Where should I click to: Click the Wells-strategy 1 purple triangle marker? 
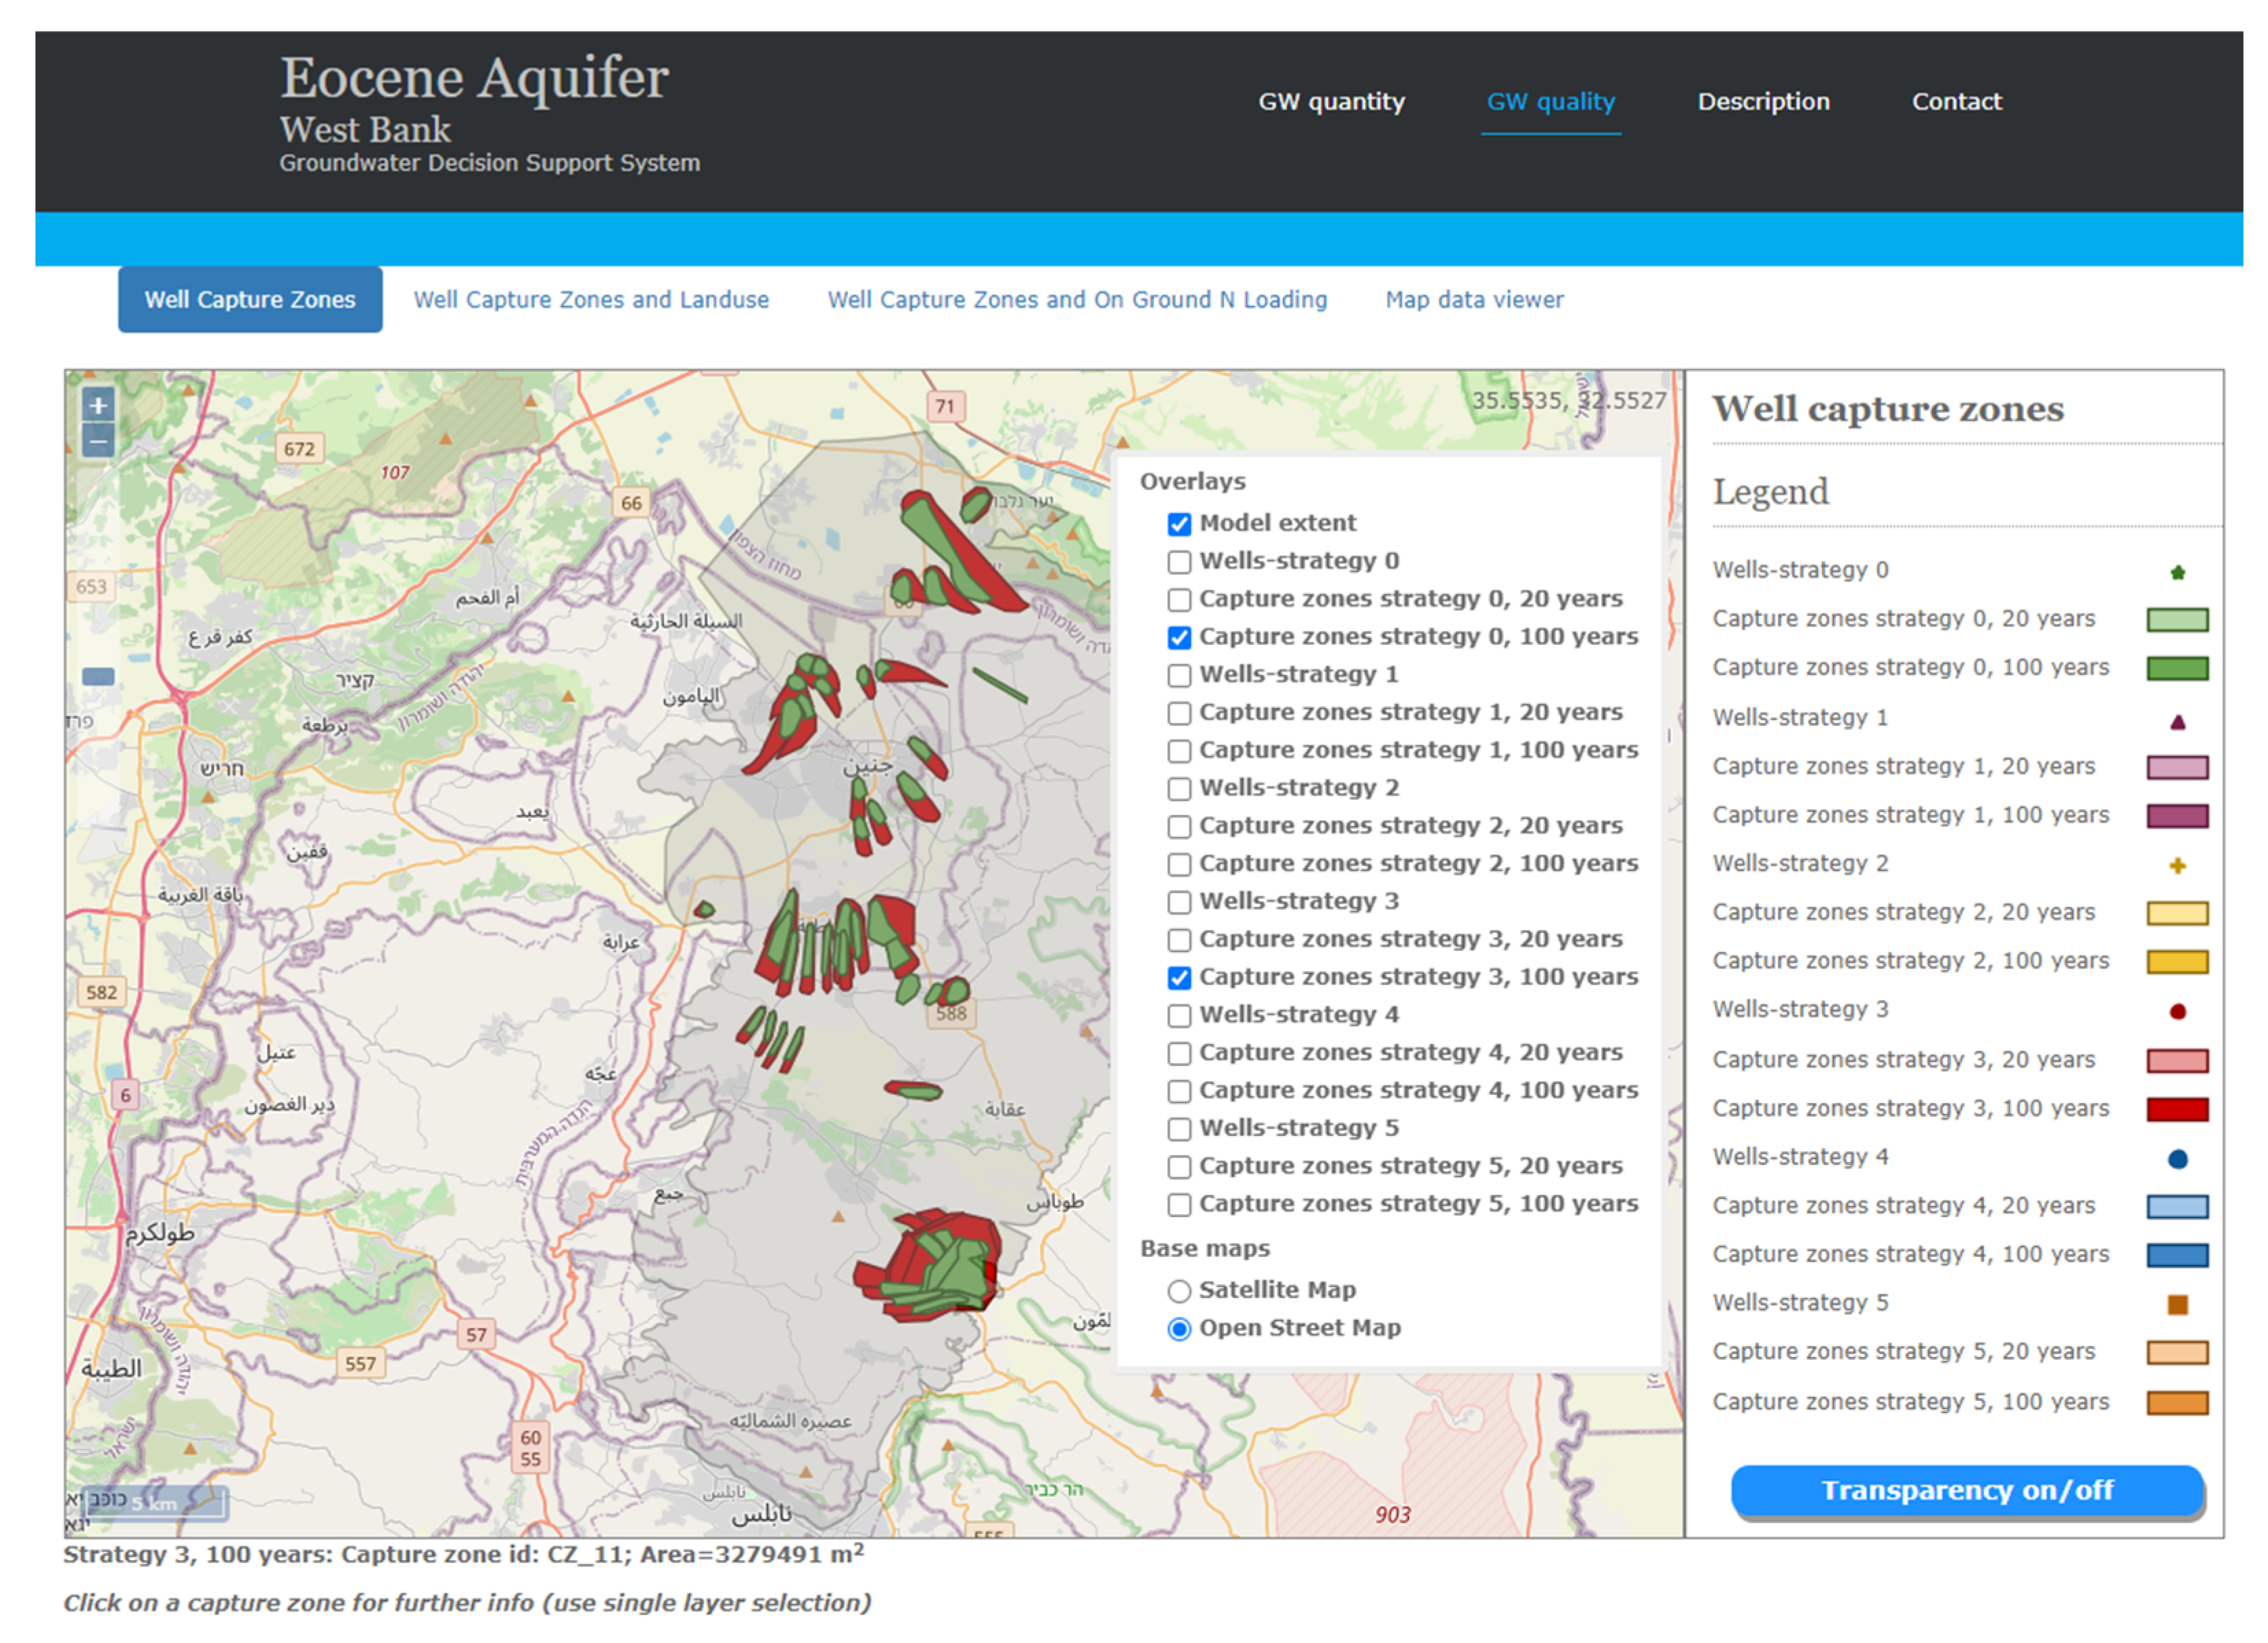2177,721
